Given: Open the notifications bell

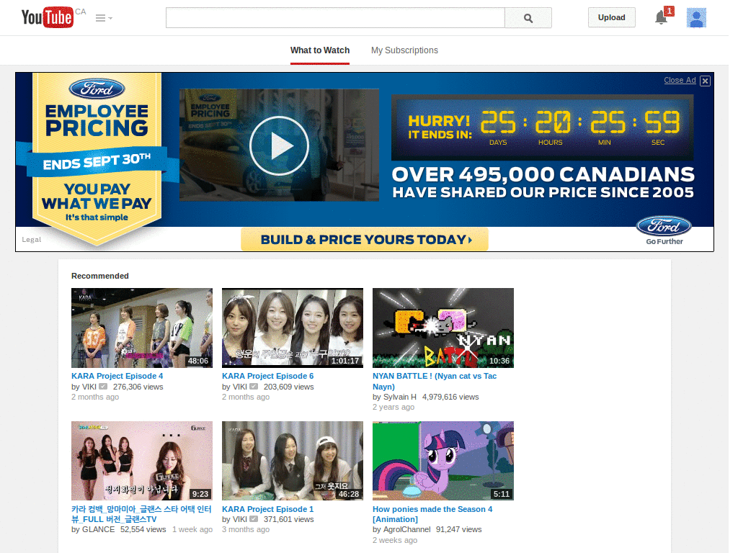Looking at the screenshot, I should pos(662,17).
